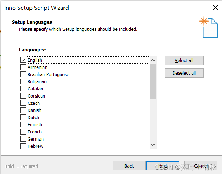Tick the Czech checkbox
This screenshot has width=222, height=174.
[x=23, y=103]
